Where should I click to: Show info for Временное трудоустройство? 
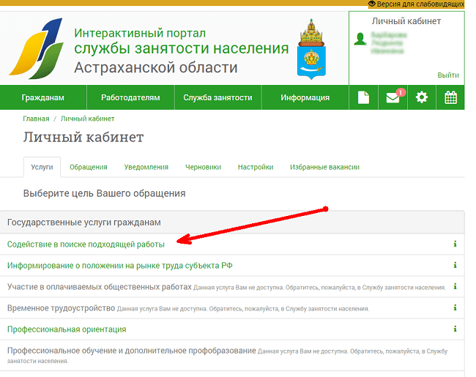[x=455, y=307]
